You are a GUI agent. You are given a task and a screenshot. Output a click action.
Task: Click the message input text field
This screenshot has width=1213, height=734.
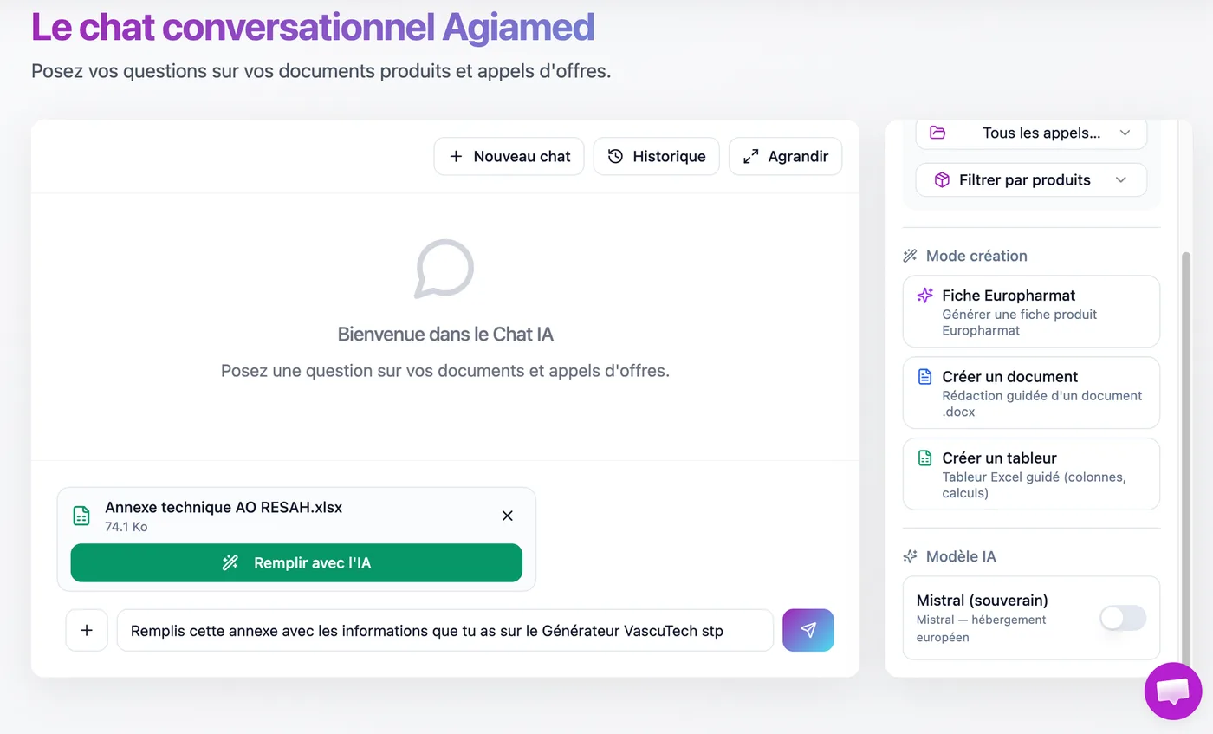tap(445, 630)
